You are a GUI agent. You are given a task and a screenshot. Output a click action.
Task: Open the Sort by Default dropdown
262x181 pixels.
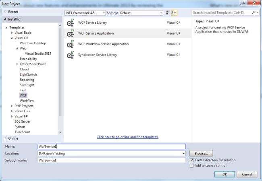click(141, 13)
